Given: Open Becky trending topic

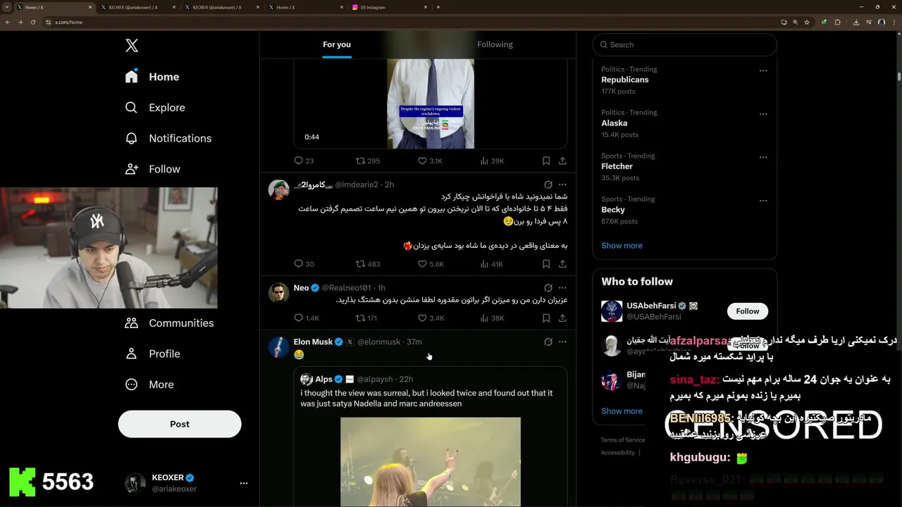Looking at the screenshot, I should click(613, 210).
